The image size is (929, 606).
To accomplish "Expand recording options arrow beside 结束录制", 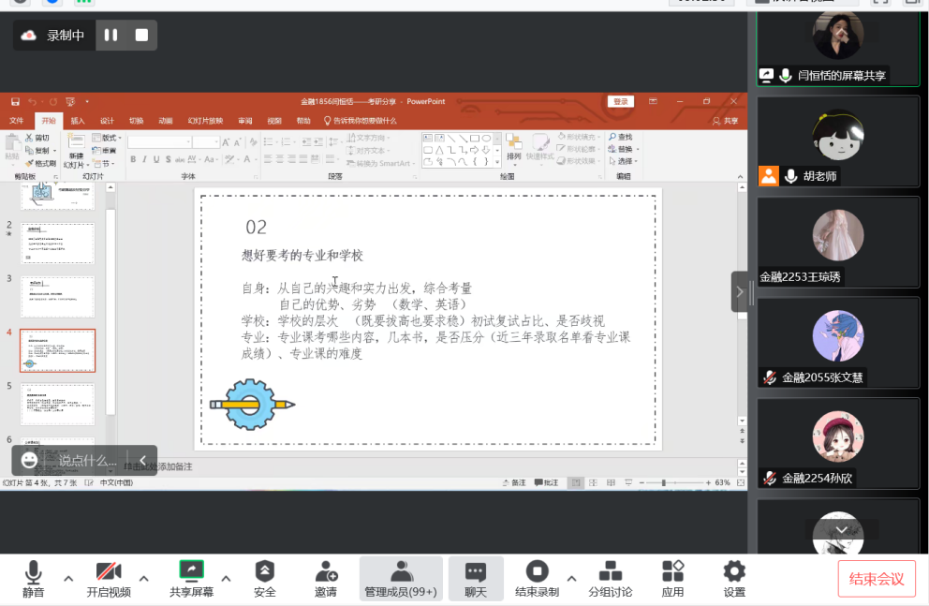I will tap(571, 578).
